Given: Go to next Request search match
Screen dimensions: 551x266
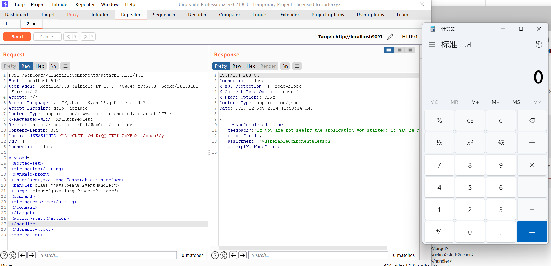Looking at the screenshot, I should click(x=32, y=255).
